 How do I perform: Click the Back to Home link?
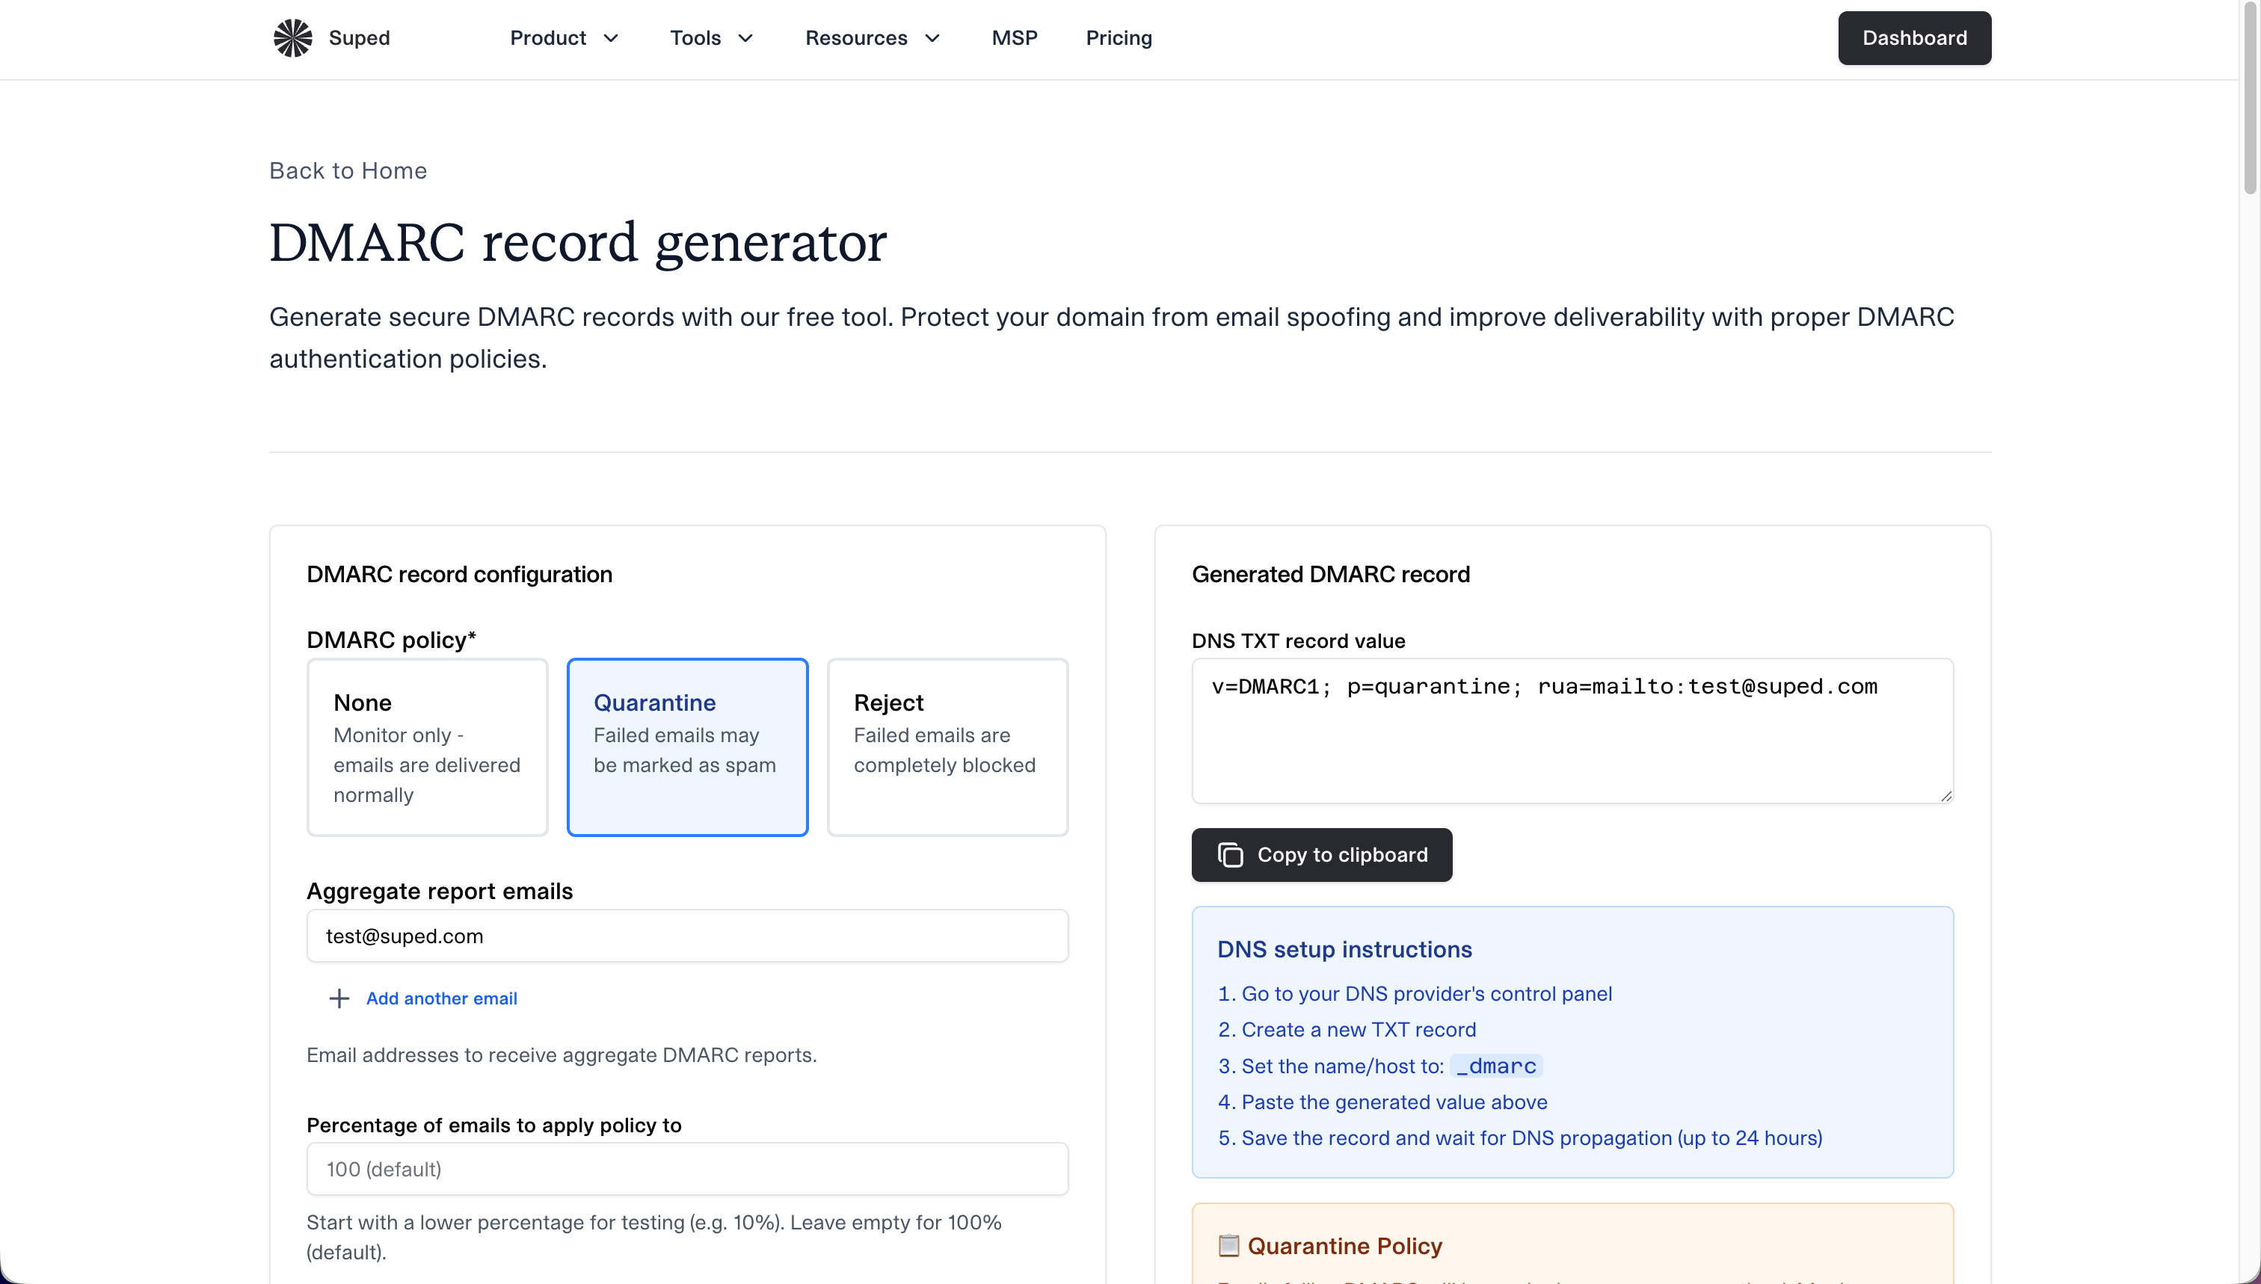tap(348, 170)
